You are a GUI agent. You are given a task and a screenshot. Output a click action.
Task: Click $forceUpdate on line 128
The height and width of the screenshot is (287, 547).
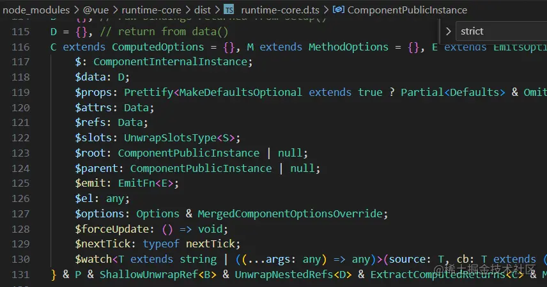click(x=112, y=229)
